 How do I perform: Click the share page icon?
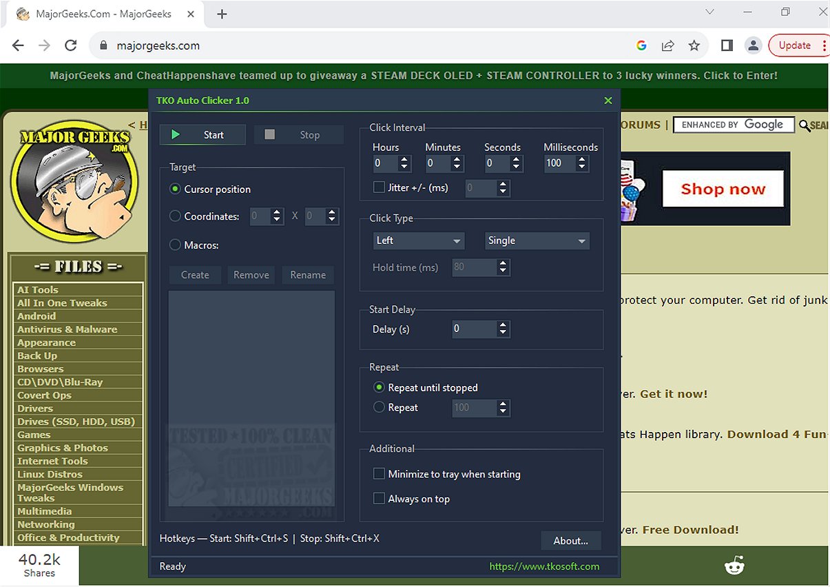coord(667,45)
